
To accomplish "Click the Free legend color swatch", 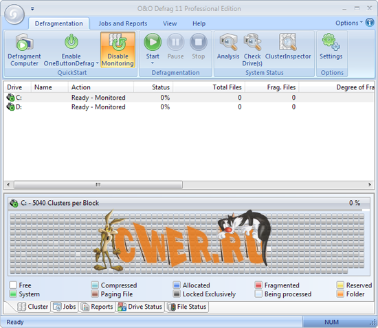I will coord(13,285).
